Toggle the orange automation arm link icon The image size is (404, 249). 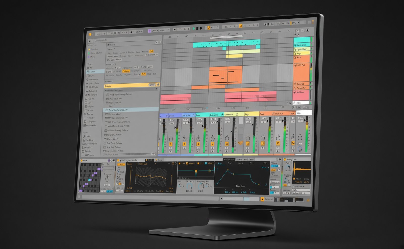[209, 28]
